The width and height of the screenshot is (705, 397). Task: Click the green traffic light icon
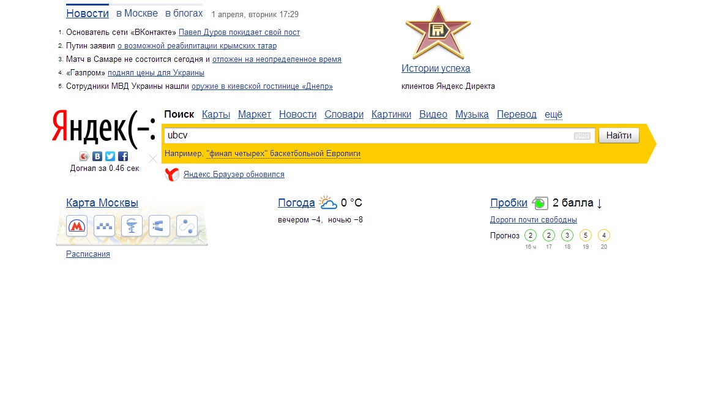pos(540,203)
